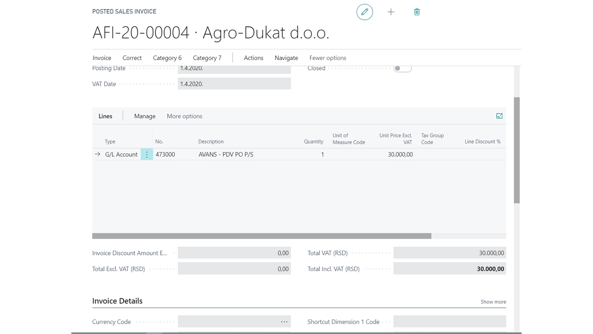Viewport: 593px width, 334px height.
Task: Click the Tax Group Code column header
Action: click(433, 139)
